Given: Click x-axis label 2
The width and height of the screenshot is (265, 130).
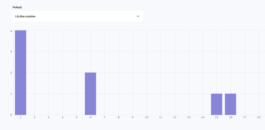Looking at the screenshot, I should click(34, 117).
